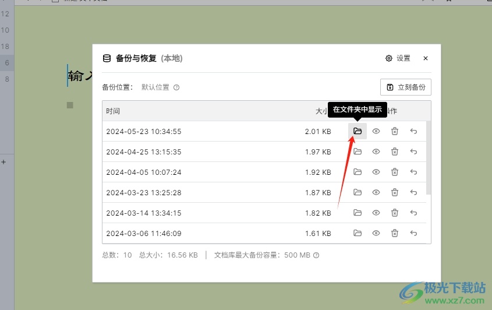Click the 2.01 KB size cell
This screenshot has width=492, height=310.
pyautogui.click(x=318, y=131)
